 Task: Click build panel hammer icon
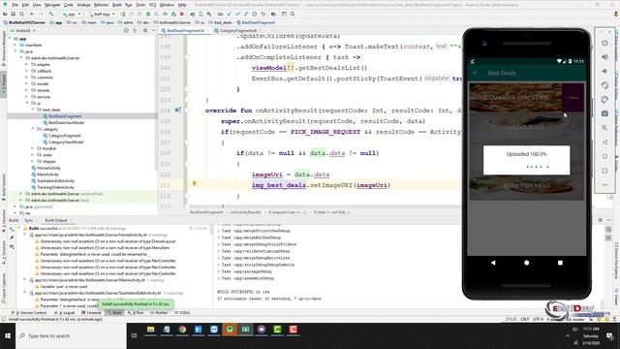12,230
